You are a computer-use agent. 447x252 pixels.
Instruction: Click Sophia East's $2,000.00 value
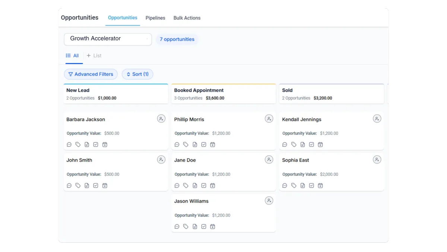[x=329, y=174]
